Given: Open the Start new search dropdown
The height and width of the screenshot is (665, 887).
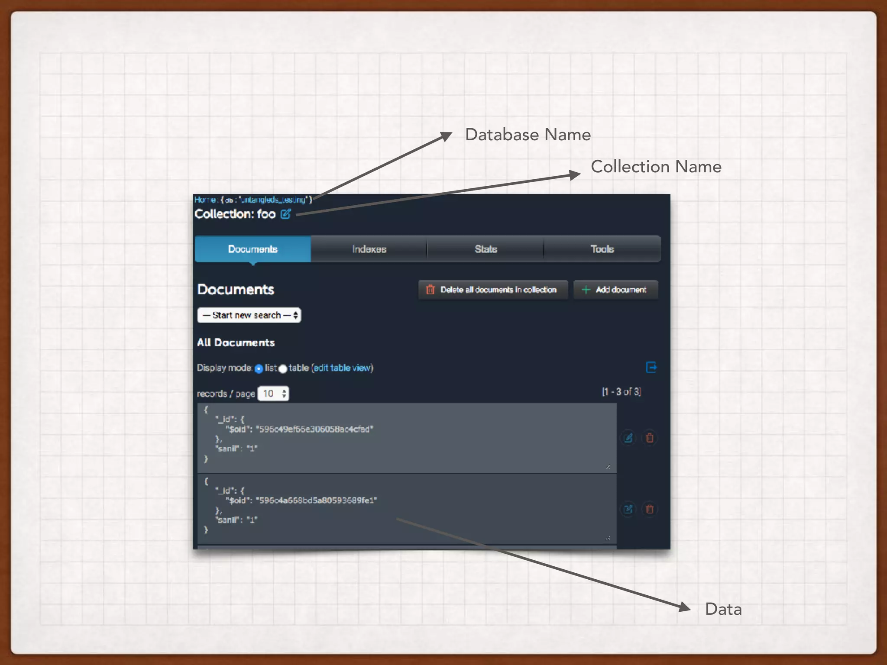Looking at the screenshot, I should click(x=249, y=315).
